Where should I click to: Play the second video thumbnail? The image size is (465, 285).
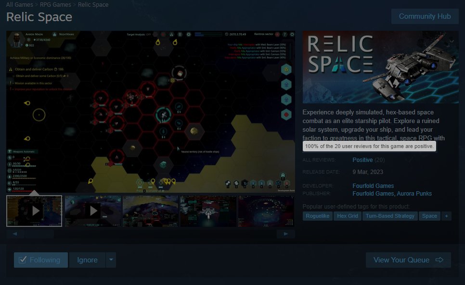(x=92, y=211)
